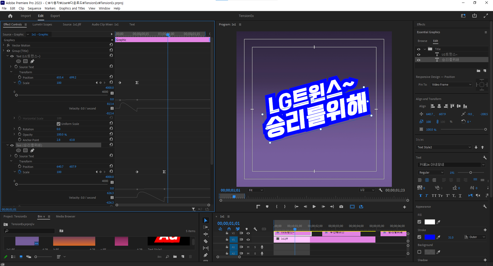The image size is (493, 266).
Task: Fill color eyedropper in Appearance
Action: 439,222
